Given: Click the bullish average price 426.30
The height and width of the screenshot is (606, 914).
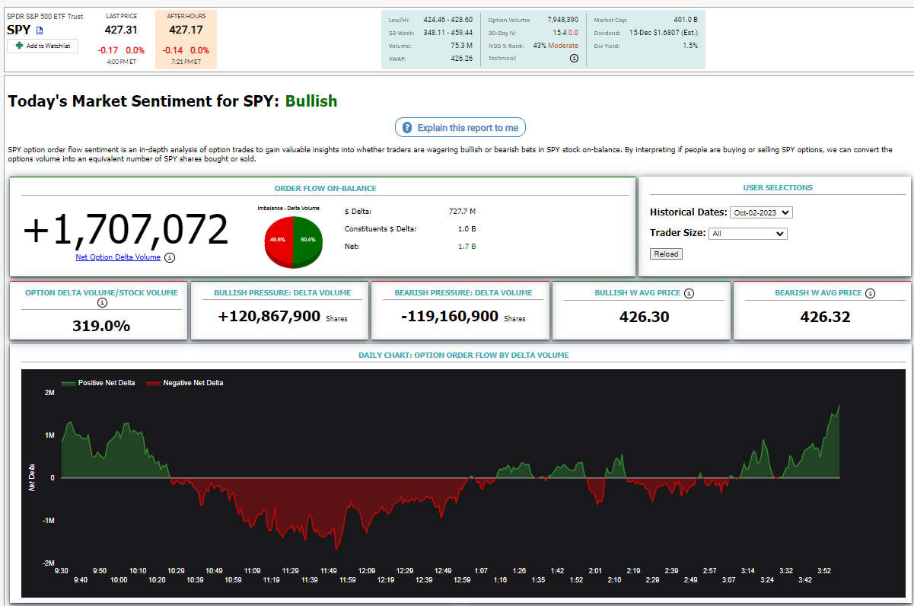Looking at the screenshot, I should pos(645,317).
